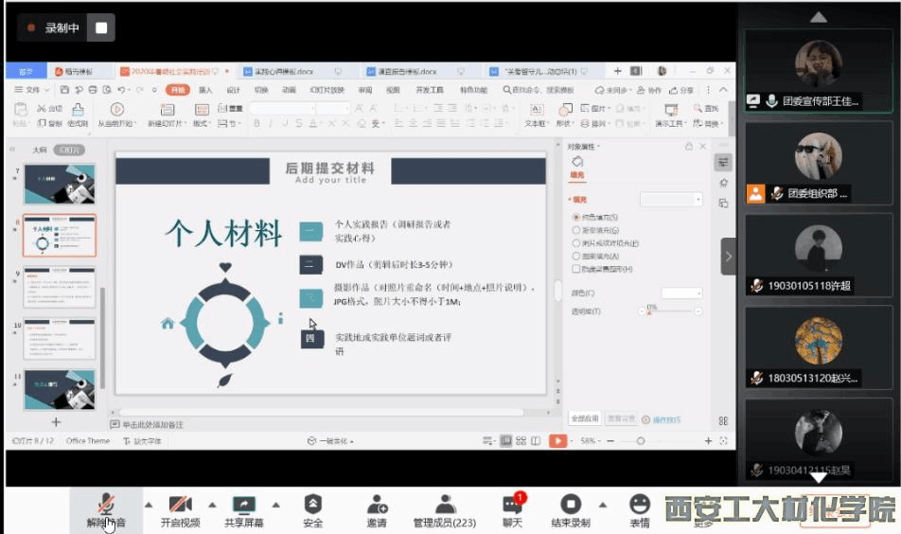Expand the arrow next to 开启视频
This screenshot has height=534, width=901.
tap(212, 504)
